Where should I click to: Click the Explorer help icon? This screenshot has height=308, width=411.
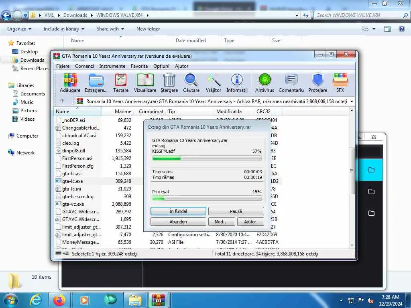(x=401, y=29)
